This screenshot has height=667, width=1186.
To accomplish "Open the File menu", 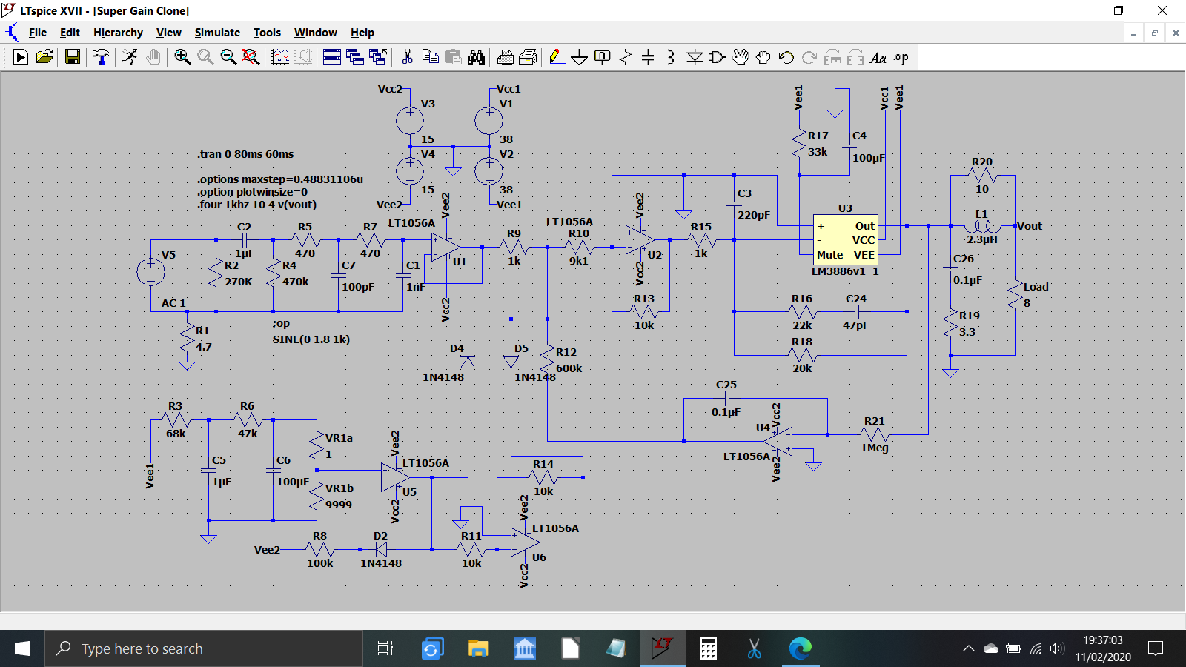I will [x=38, y=33].
